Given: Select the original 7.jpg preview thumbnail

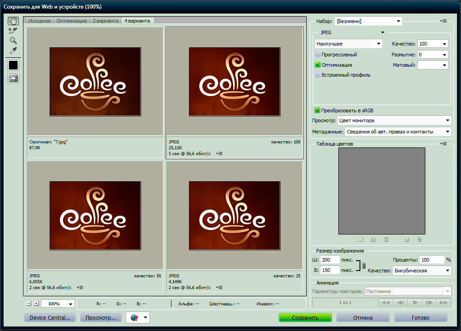Looking at the screenshot, I should 95,82.
